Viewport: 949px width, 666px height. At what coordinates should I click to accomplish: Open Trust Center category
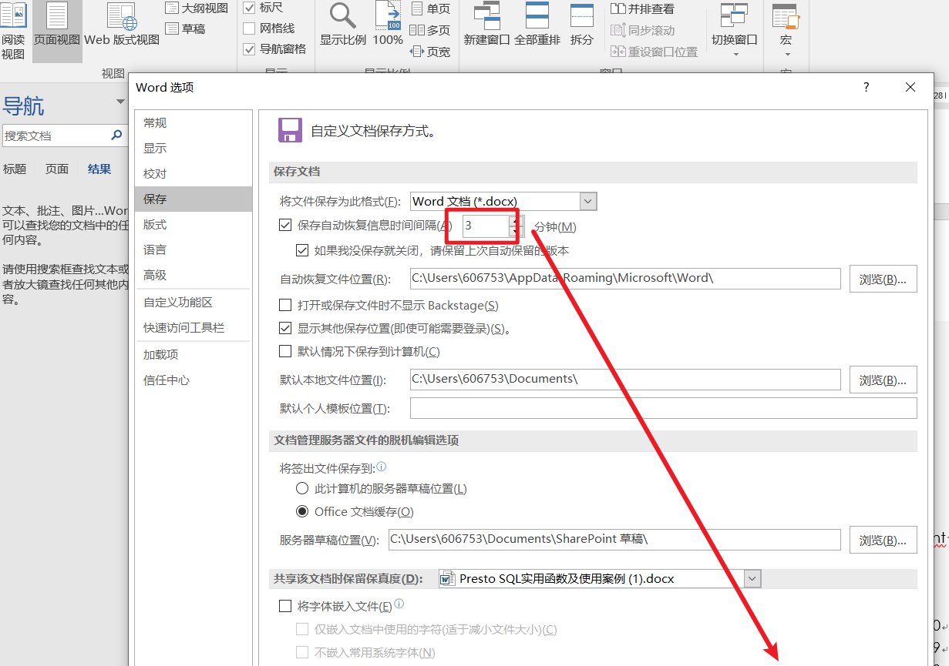click(x=194, y=380)
